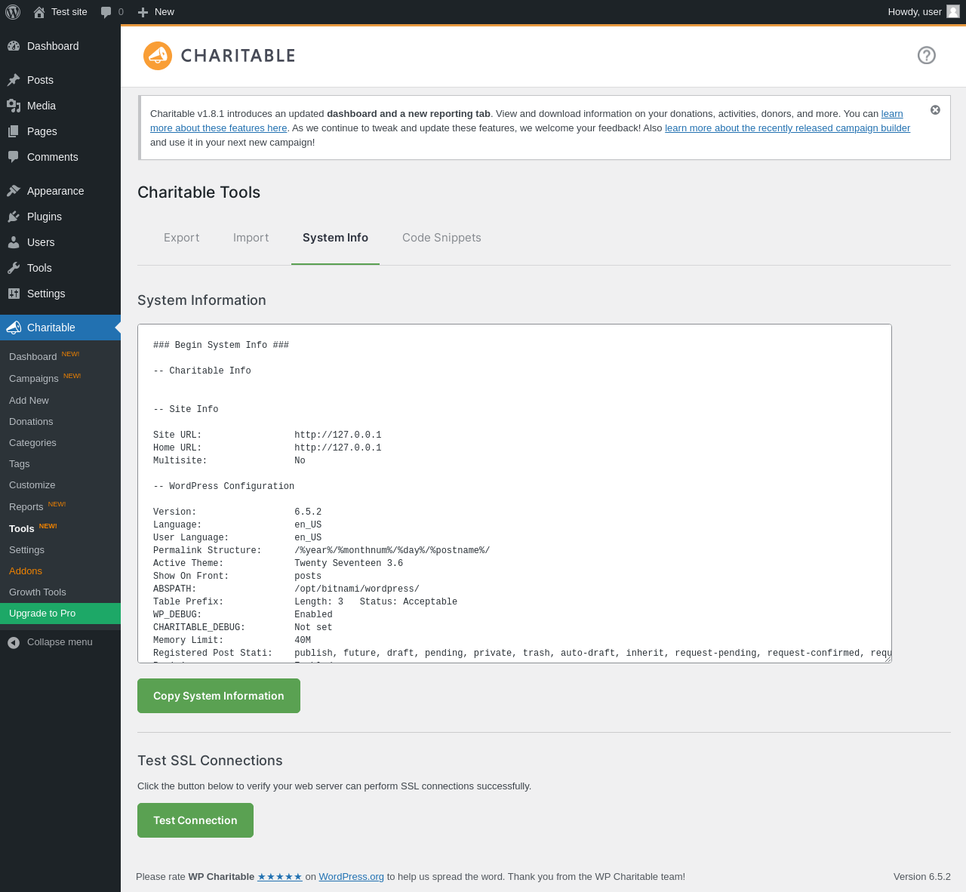Click the '/opt/bitnami/wordpress/' ABSPATH value

point(357,589)
